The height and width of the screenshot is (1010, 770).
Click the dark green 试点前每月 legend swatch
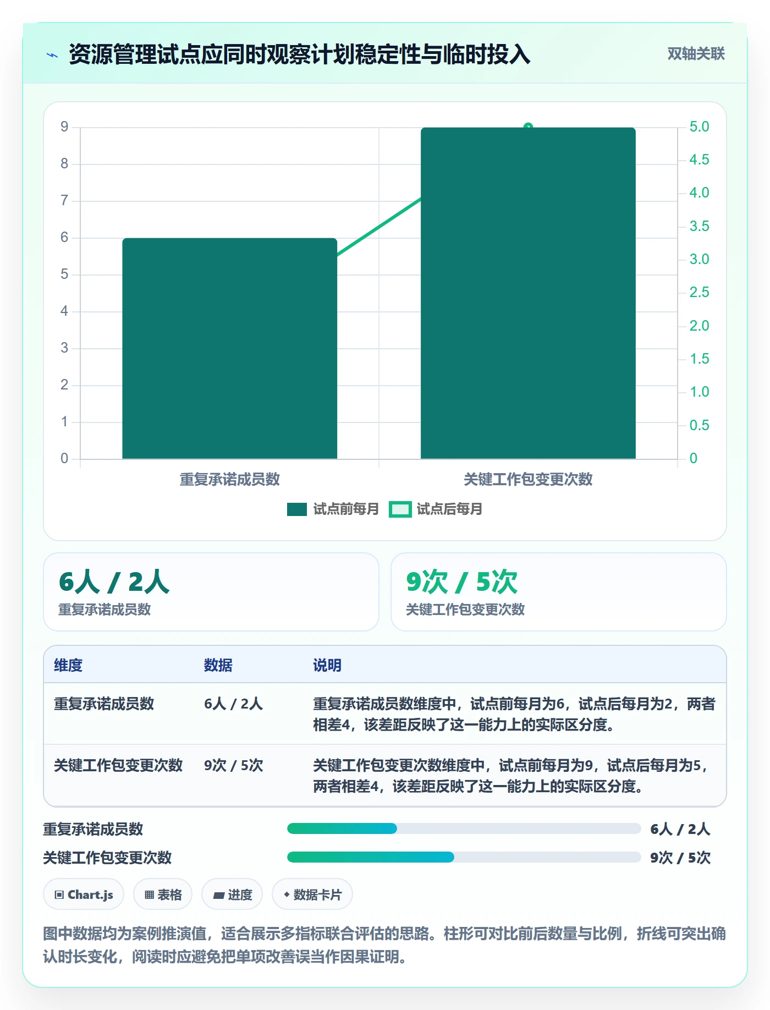point(297,509)
